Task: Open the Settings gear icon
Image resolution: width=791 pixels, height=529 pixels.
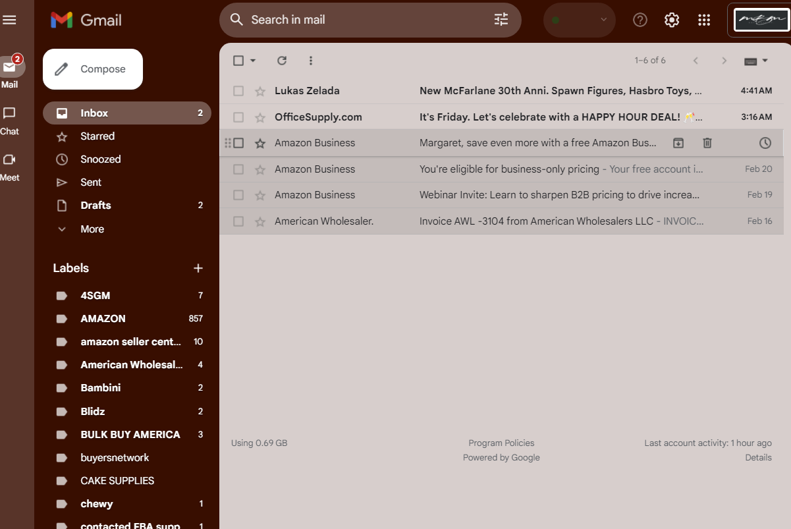Action: pyautogui.click(x=672, y=20)
